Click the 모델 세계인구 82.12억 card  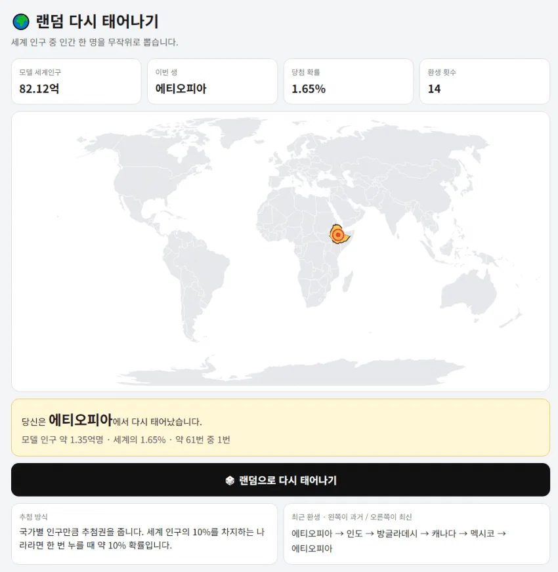[76, 81]
